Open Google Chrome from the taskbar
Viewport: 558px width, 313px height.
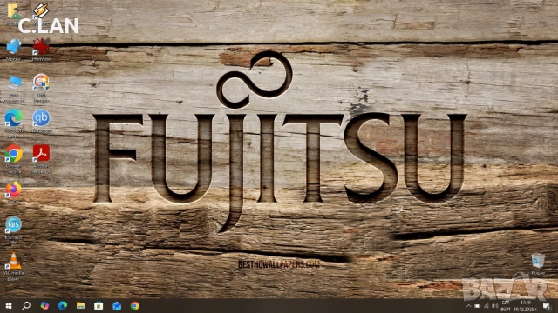(x=134, y=305)
